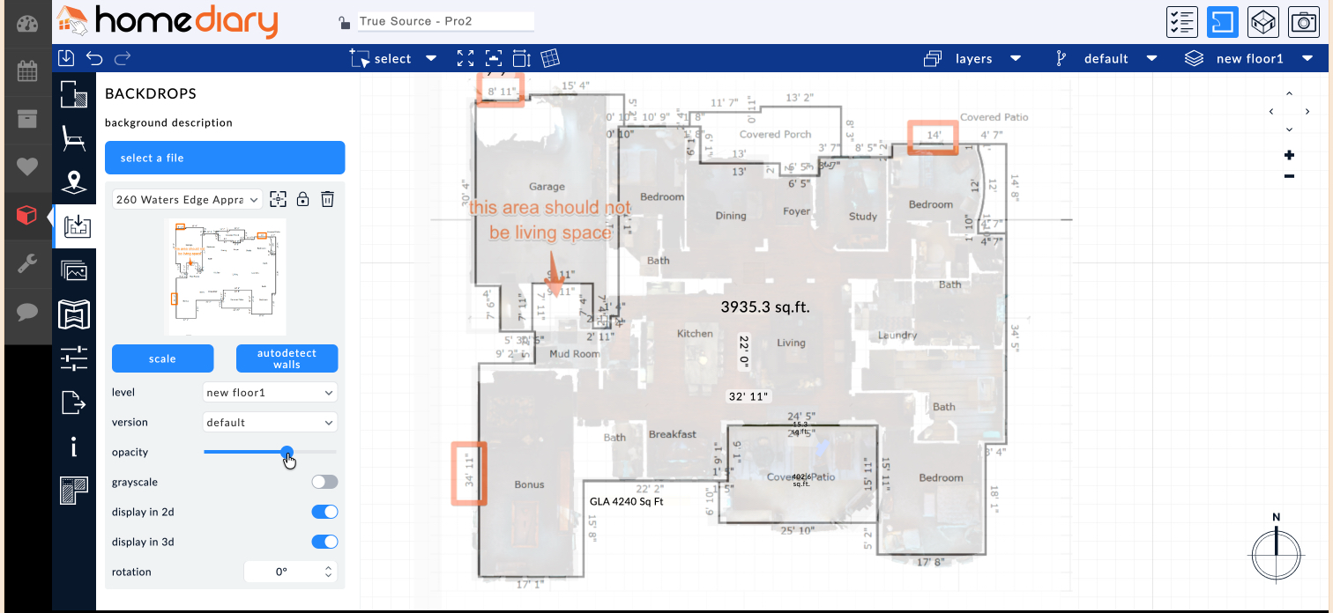Click the undo arrow in toolbar
Viewport: 1333px width, 613px height.
(x=94, y=58)
